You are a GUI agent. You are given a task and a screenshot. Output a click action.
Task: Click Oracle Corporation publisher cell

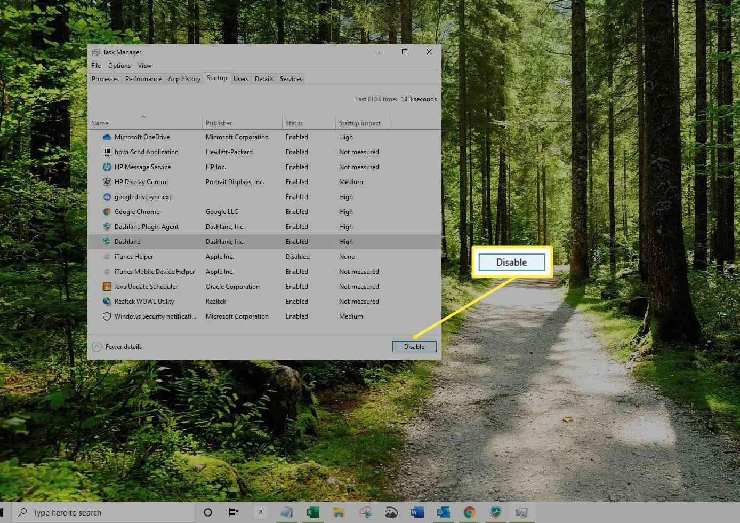pyautogui.click(x=232, y=287)
